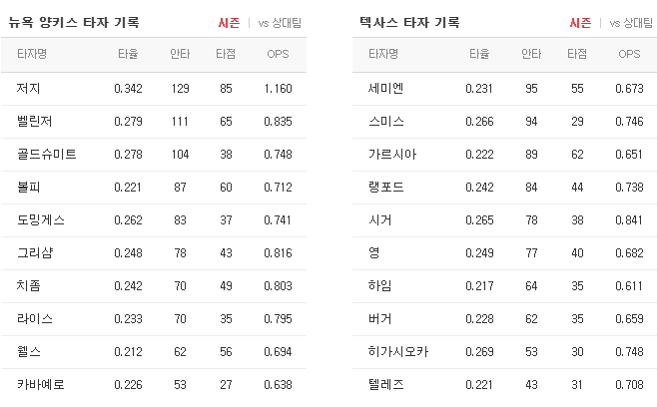Image resolution: width=657 pixels, height=407 pixels.
Task: Select 시즌 tab in Texas batter table
Action: 580,23
